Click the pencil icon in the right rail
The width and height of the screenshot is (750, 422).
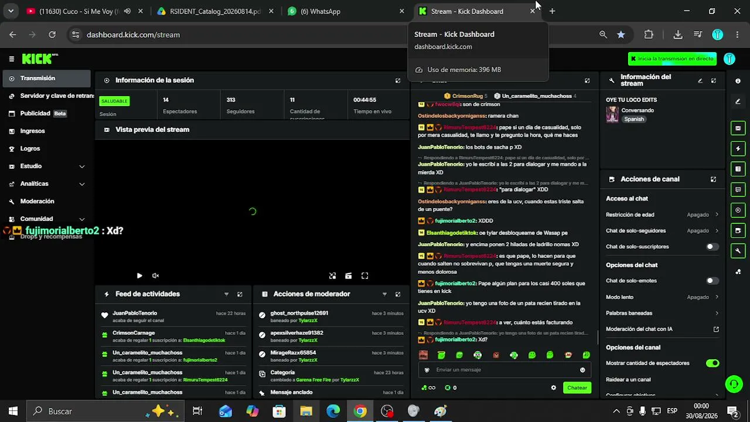(738, 101)
